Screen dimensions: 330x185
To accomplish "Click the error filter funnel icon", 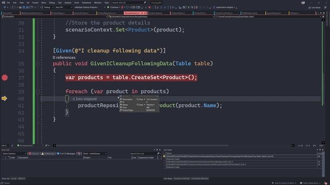I will click(79, 154).
